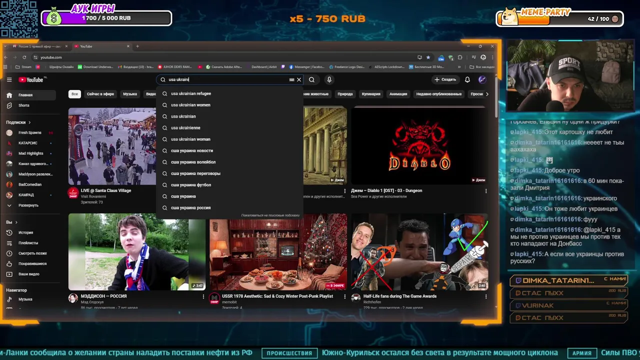The width and height of the screenshot is (640, 360).
Task: Open options menu for Half-Life fans video
Action: point(486,296)
